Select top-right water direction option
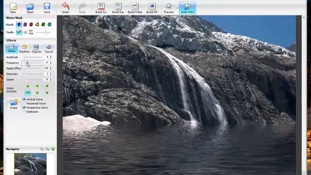Screen dimensions: 311x175 (x=47, y=86)
